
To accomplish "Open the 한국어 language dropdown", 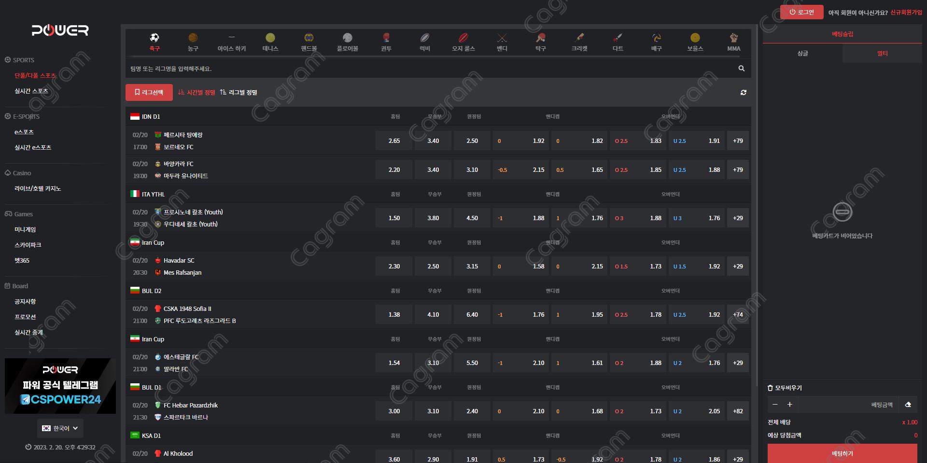I will coord(60,428).
